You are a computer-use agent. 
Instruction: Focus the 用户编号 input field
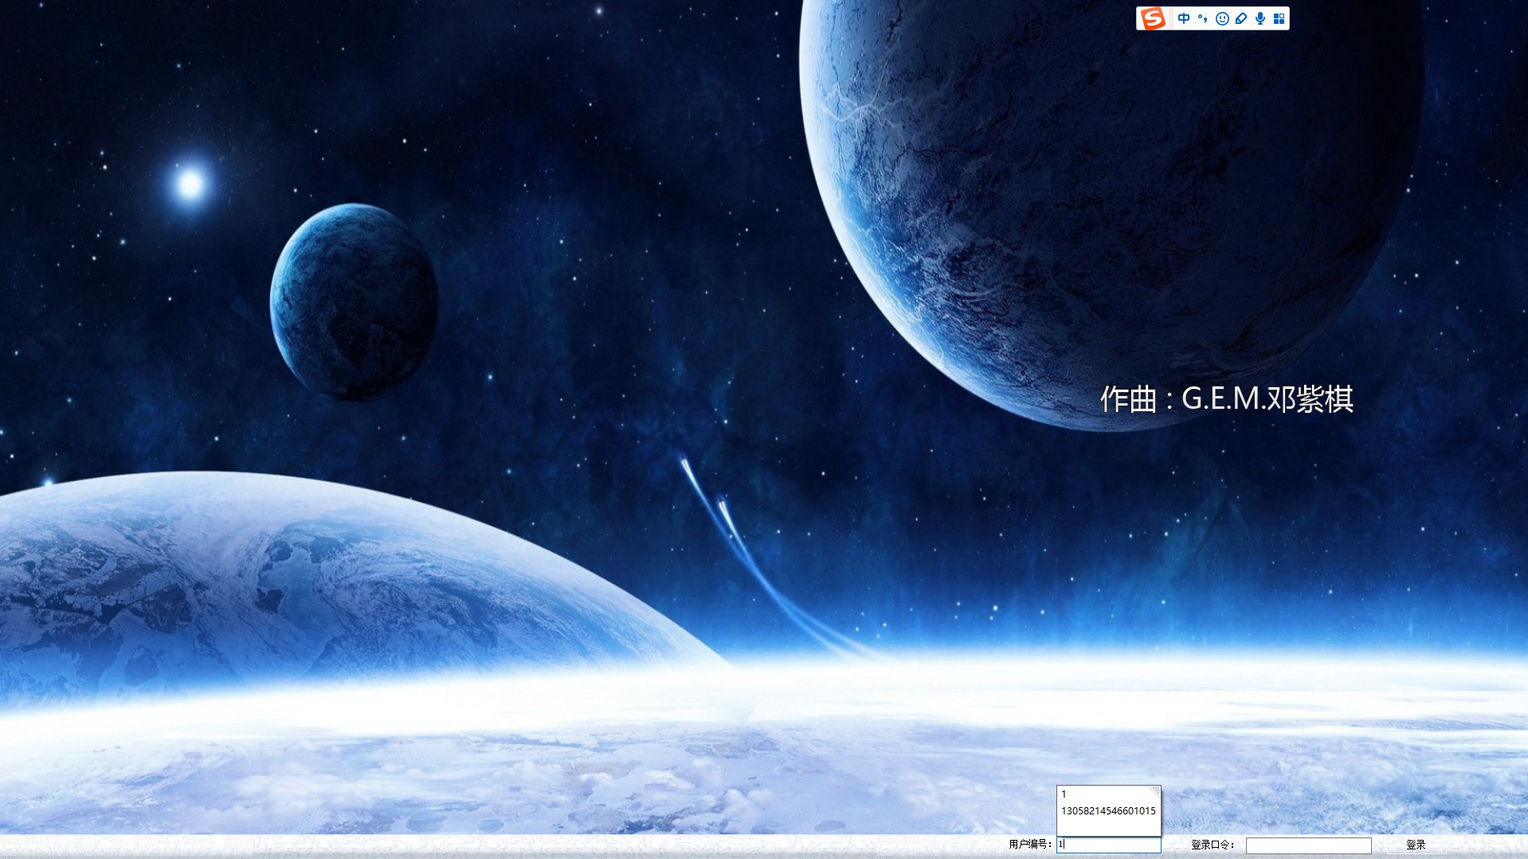pyautogui.click(x=1109, y=845)
